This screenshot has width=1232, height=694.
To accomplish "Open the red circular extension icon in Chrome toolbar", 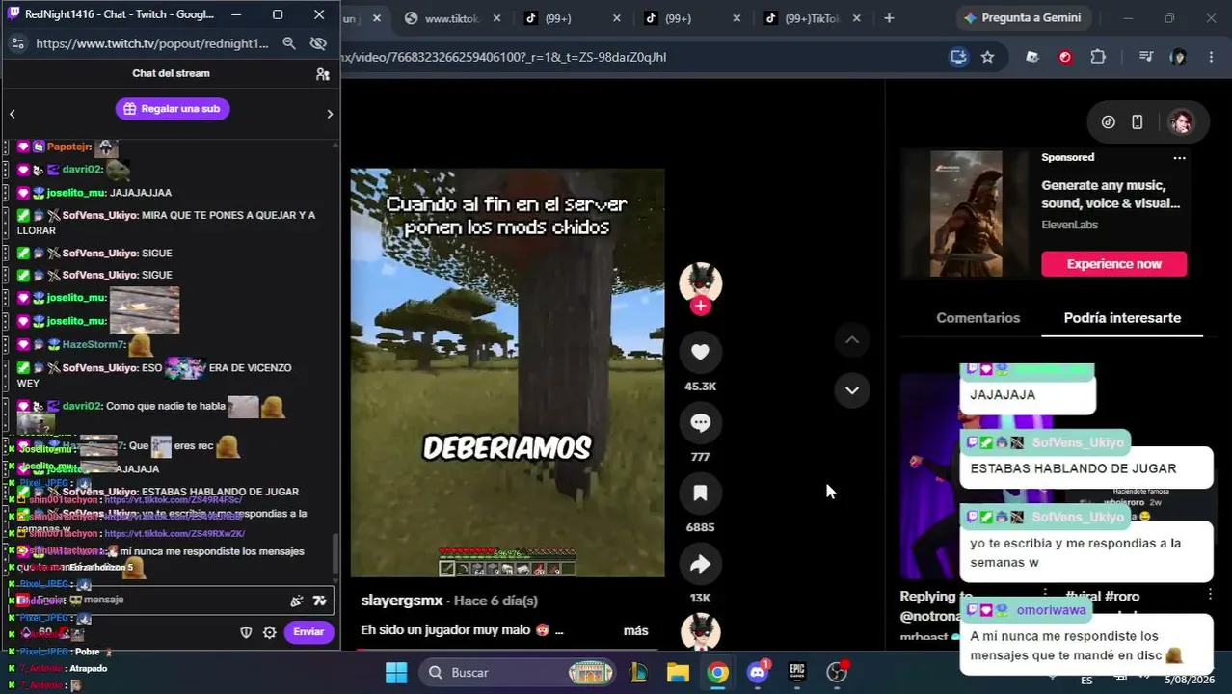I will [x=1065, y=57].
